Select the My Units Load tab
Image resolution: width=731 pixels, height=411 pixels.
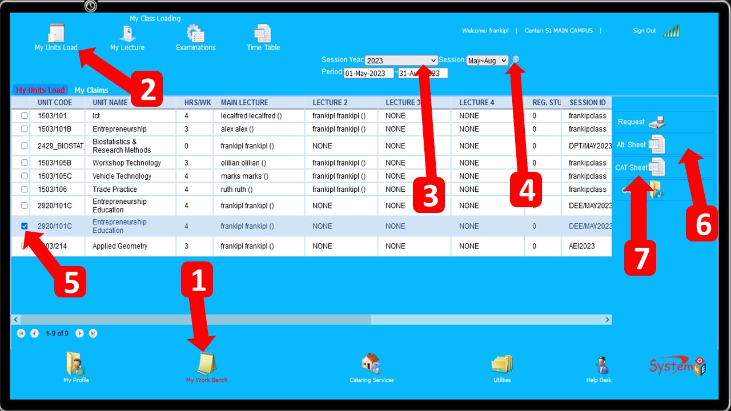tap(40, 90)
